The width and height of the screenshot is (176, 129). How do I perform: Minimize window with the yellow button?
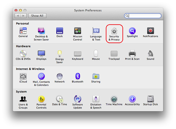21,10
